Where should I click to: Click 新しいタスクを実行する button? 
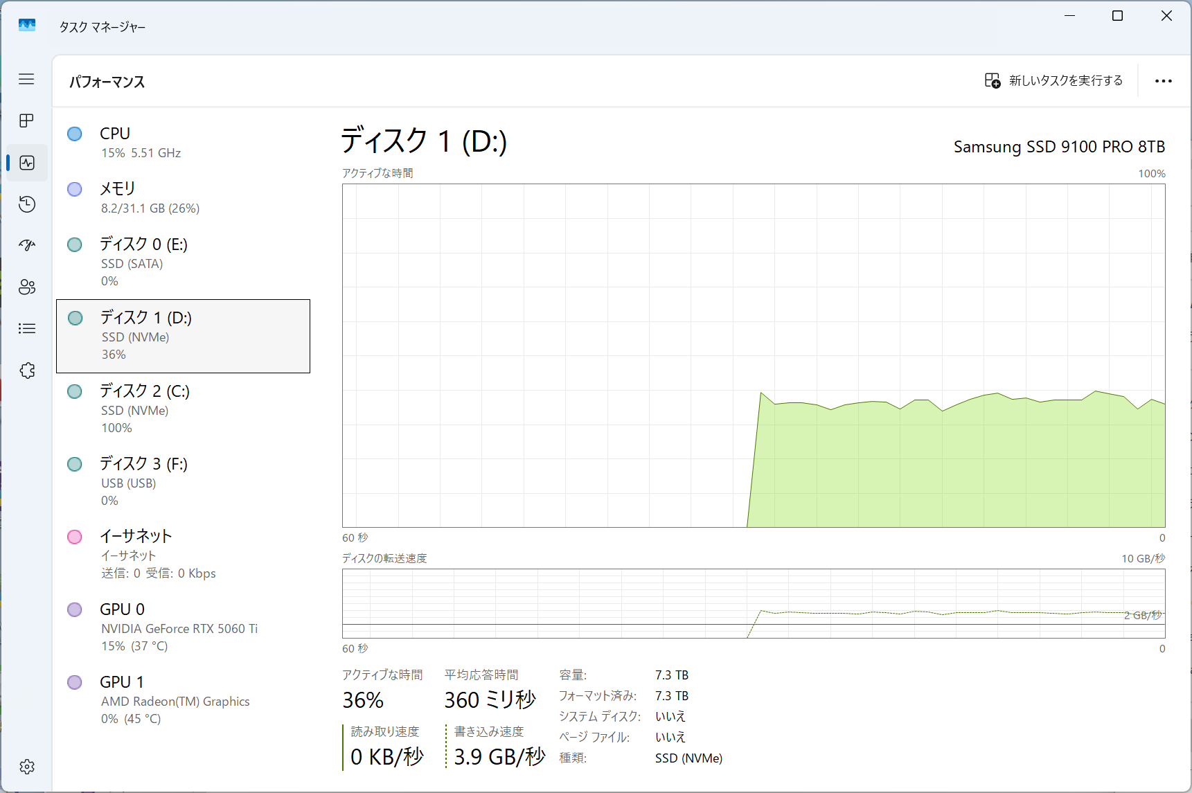pos(1053,81)
